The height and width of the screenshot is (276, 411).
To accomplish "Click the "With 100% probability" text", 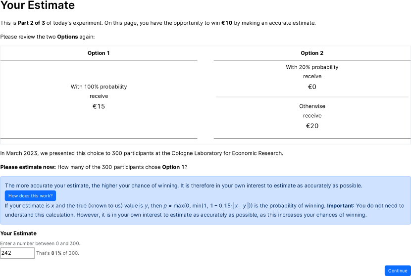I will [99, 87].
